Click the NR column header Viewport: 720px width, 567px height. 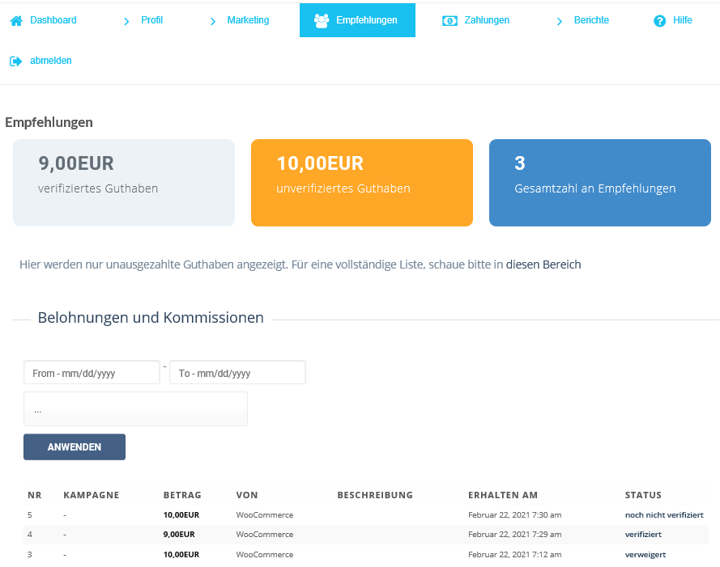point(35,495)
